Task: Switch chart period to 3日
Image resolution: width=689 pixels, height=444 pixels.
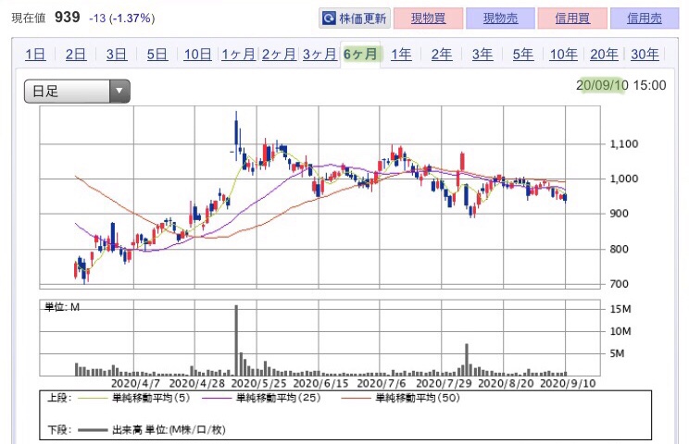Action: click(117, 55)
